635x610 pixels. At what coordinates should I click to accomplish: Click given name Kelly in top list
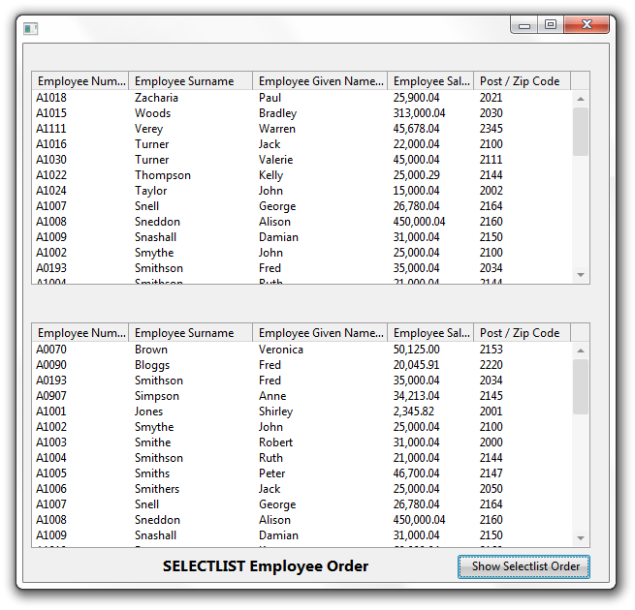(270, 175)
